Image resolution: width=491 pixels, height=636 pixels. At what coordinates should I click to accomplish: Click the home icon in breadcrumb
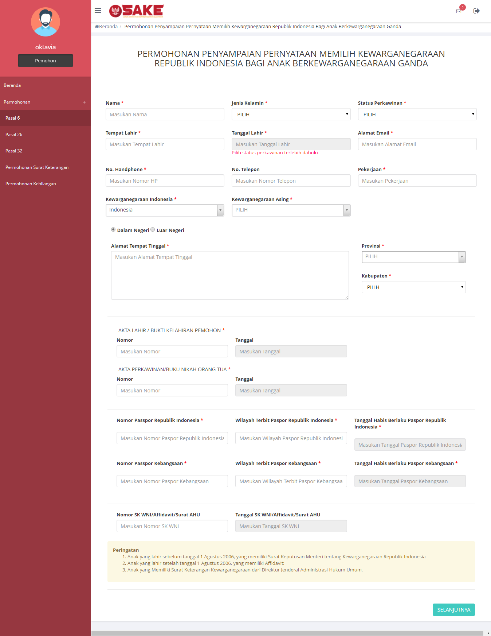(x=97, y=27)
